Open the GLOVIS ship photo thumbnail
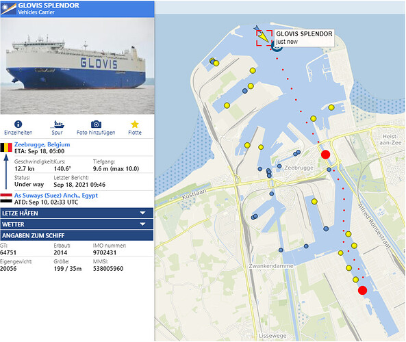Image resolution: width=406 pixels, height=342 pixels. point(77,66)
